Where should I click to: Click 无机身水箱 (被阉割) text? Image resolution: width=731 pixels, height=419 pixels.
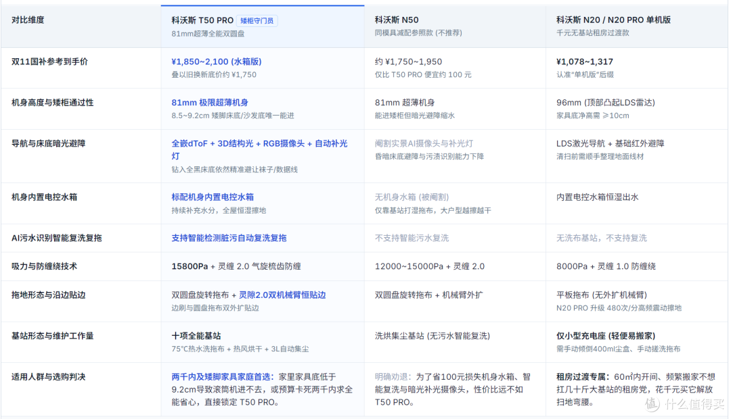[x=412, y=197]
